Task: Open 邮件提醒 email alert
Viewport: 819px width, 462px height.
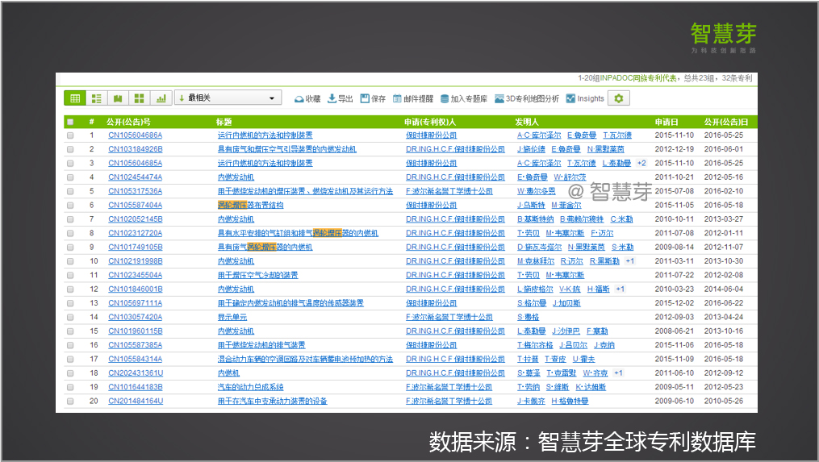Action: click(x=412, y=98)
